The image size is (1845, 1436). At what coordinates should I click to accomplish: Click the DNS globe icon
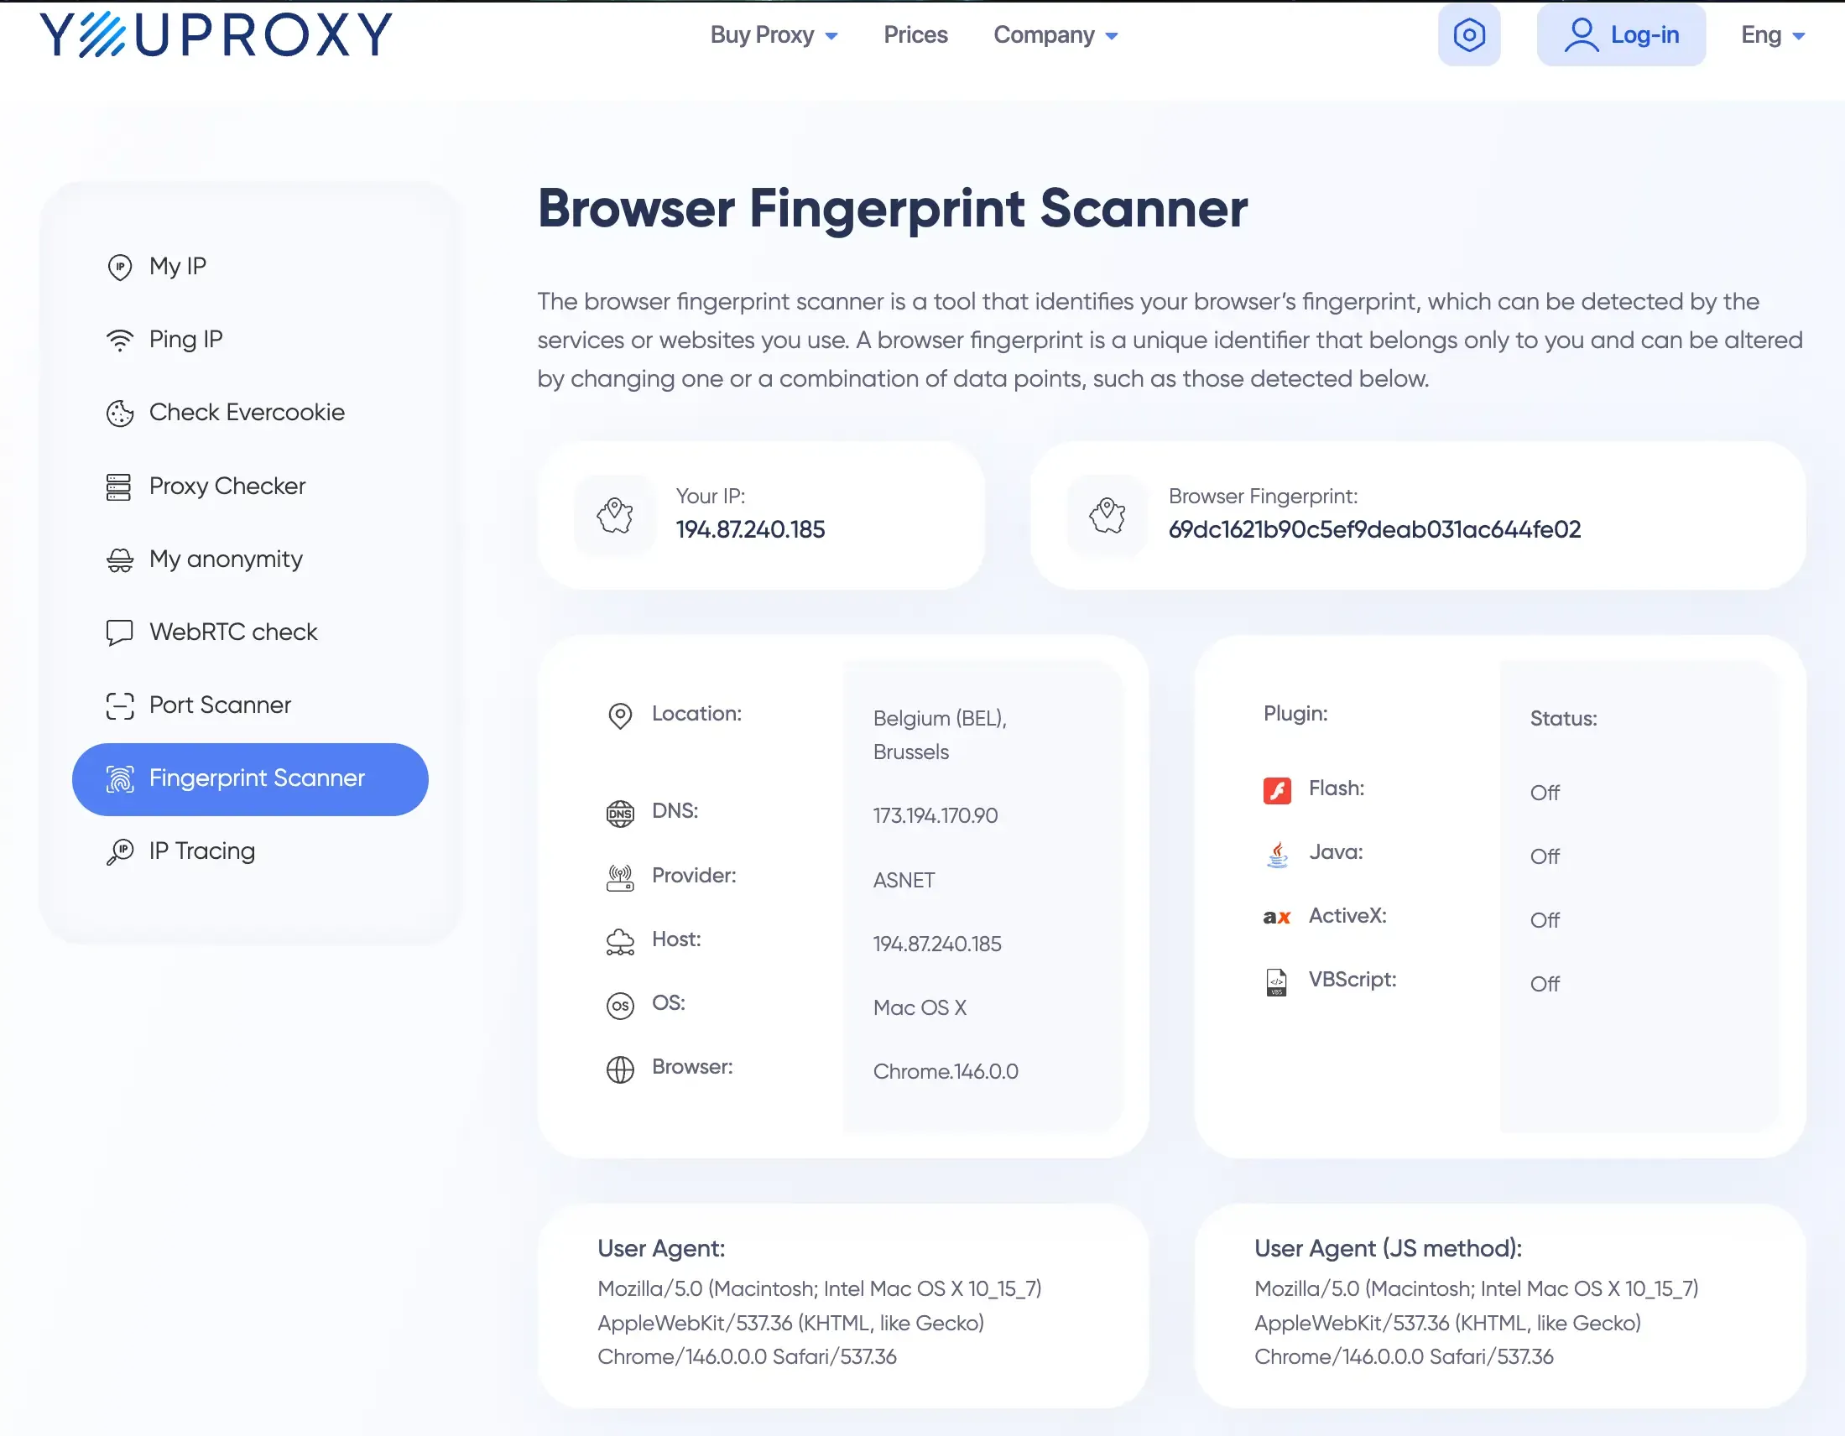[x=619, y=814]
